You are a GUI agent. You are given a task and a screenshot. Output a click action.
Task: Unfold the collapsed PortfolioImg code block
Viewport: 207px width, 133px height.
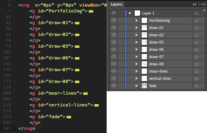click(91, 11)
